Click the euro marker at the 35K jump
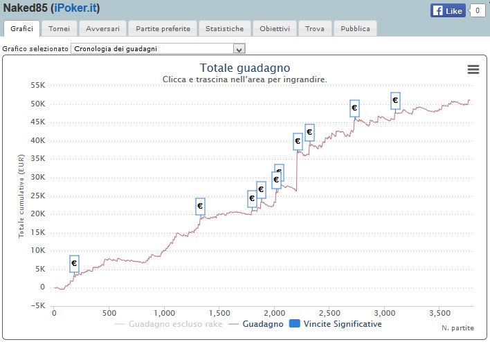 tap(298, 141)
